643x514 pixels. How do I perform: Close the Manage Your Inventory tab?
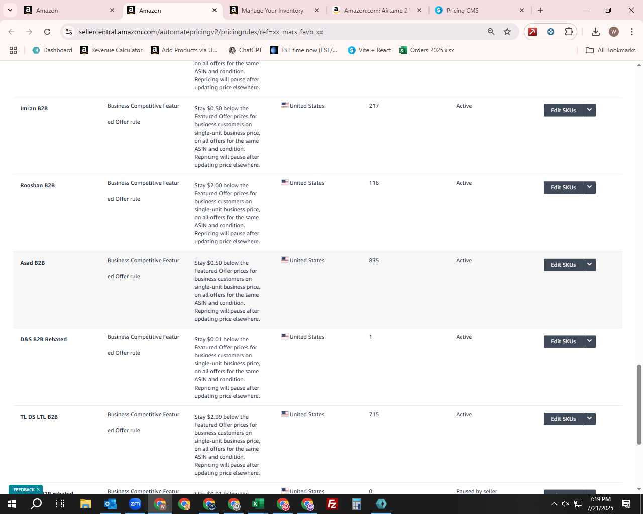317,10
